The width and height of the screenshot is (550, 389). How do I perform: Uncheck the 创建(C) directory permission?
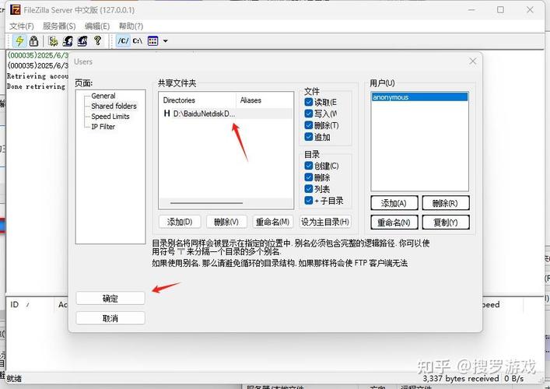point(309,166)
